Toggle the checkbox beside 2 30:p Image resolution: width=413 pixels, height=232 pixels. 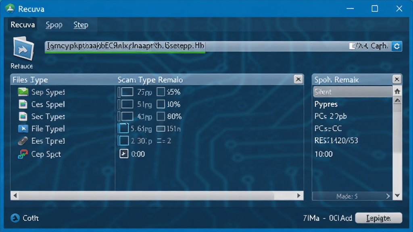pos(123,141)
